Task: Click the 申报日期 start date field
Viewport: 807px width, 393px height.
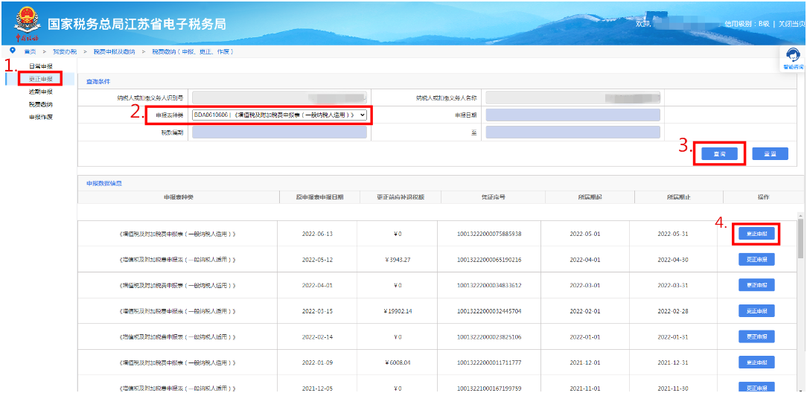Action: tap(572, 115)
